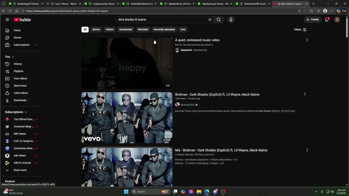
Task: Open watch History
Action: click(22, 64)
